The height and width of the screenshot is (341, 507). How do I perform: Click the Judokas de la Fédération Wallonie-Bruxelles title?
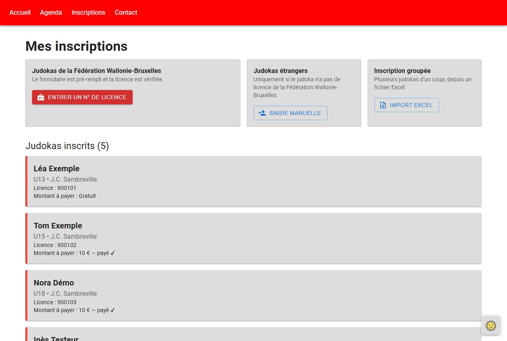[x=97, y=71]
